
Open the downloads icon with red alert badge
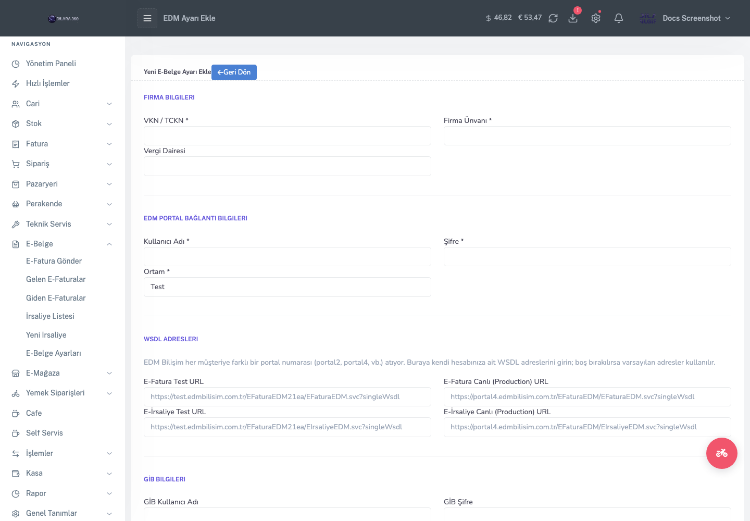[573, 18]
